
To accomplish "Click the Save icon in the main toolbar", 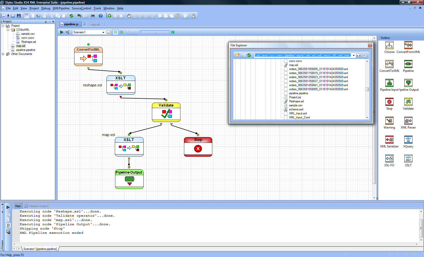I will tap(19, 16).
